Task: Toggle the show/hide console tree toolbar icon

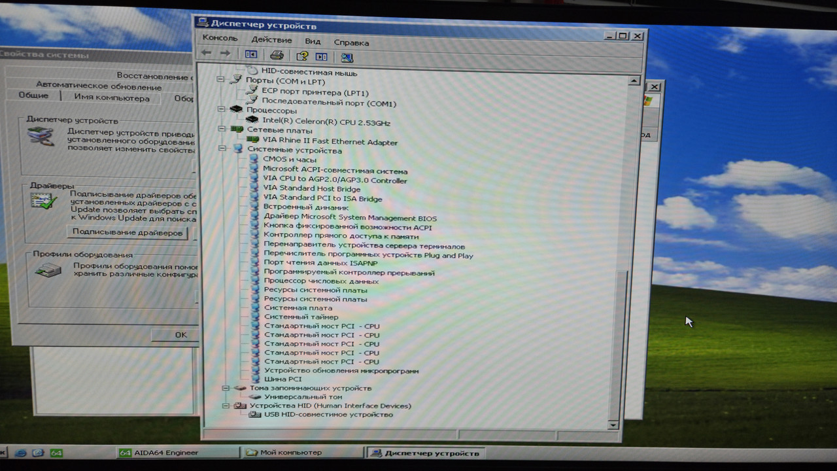Action: (x=250, y=55)
